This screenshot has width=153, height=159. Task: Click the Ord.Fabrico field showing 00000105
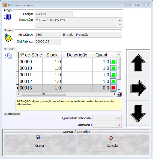48,41
